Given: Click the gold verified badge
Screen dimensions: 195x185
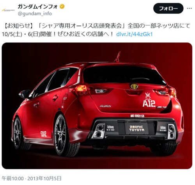Looking at the screenshot, I should pyautogui.click(x=62, y=7).
